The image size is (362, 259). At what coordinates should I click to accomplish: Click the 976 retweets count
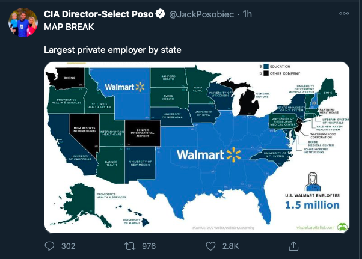[147, 246]
